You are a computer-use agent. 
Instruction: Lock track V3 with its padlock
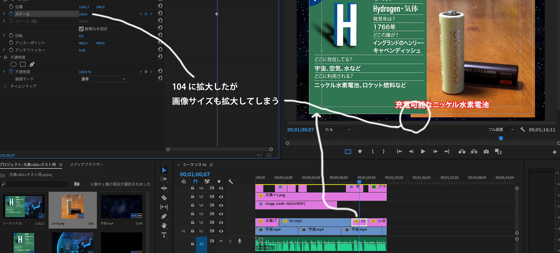[x=193, y=214]
